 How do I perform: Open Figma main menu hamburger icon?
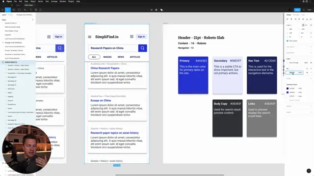pos(2,10)
